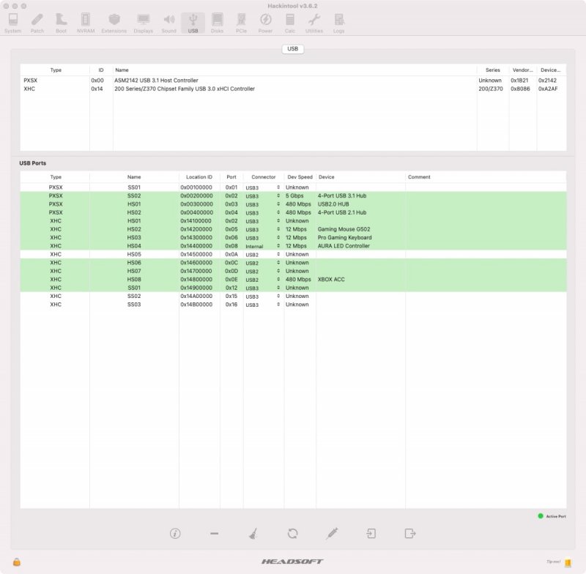
Task: Sort ports by Port column header
Action: 231,177
